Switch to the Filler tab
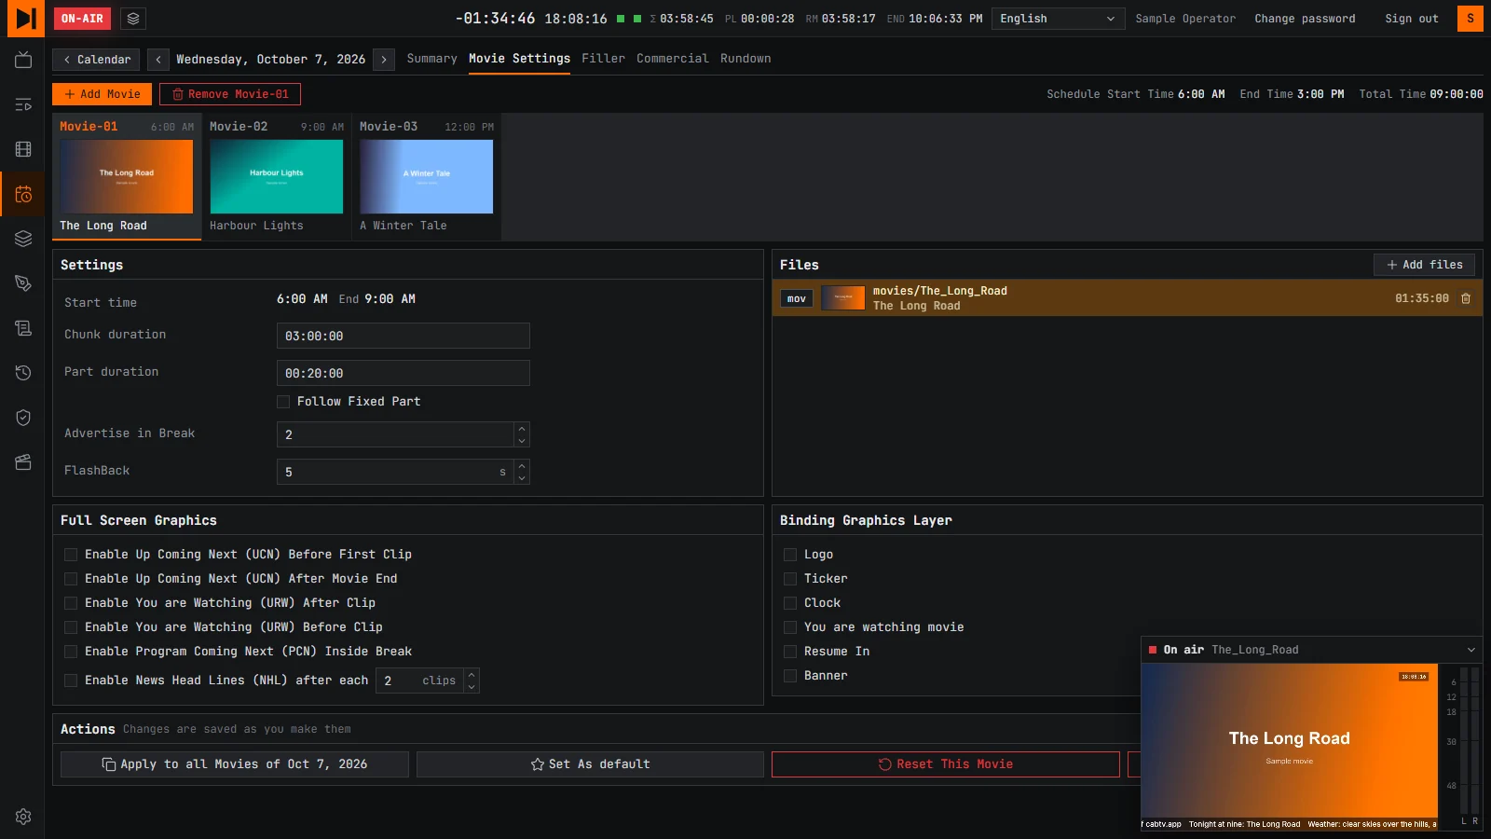This screenshot has width=1491, height=839. pos(603,59)
